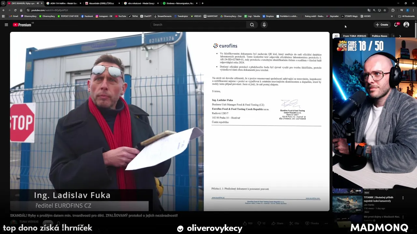Open the TITANIK video thumbnail

347,203
